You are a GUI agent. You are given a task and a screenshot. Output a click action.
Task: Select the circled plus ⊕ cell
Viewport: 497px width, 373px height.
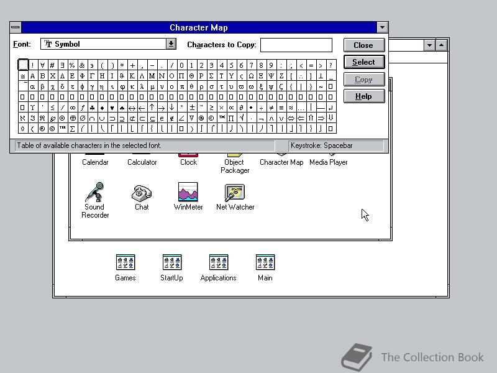click(72, 118)
